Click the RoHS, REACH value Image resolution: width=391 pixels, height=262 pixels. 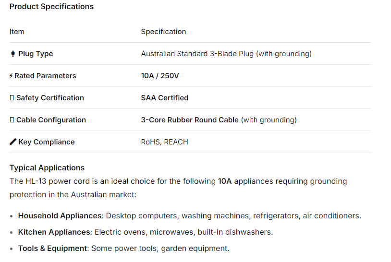[x=165, y=142]
